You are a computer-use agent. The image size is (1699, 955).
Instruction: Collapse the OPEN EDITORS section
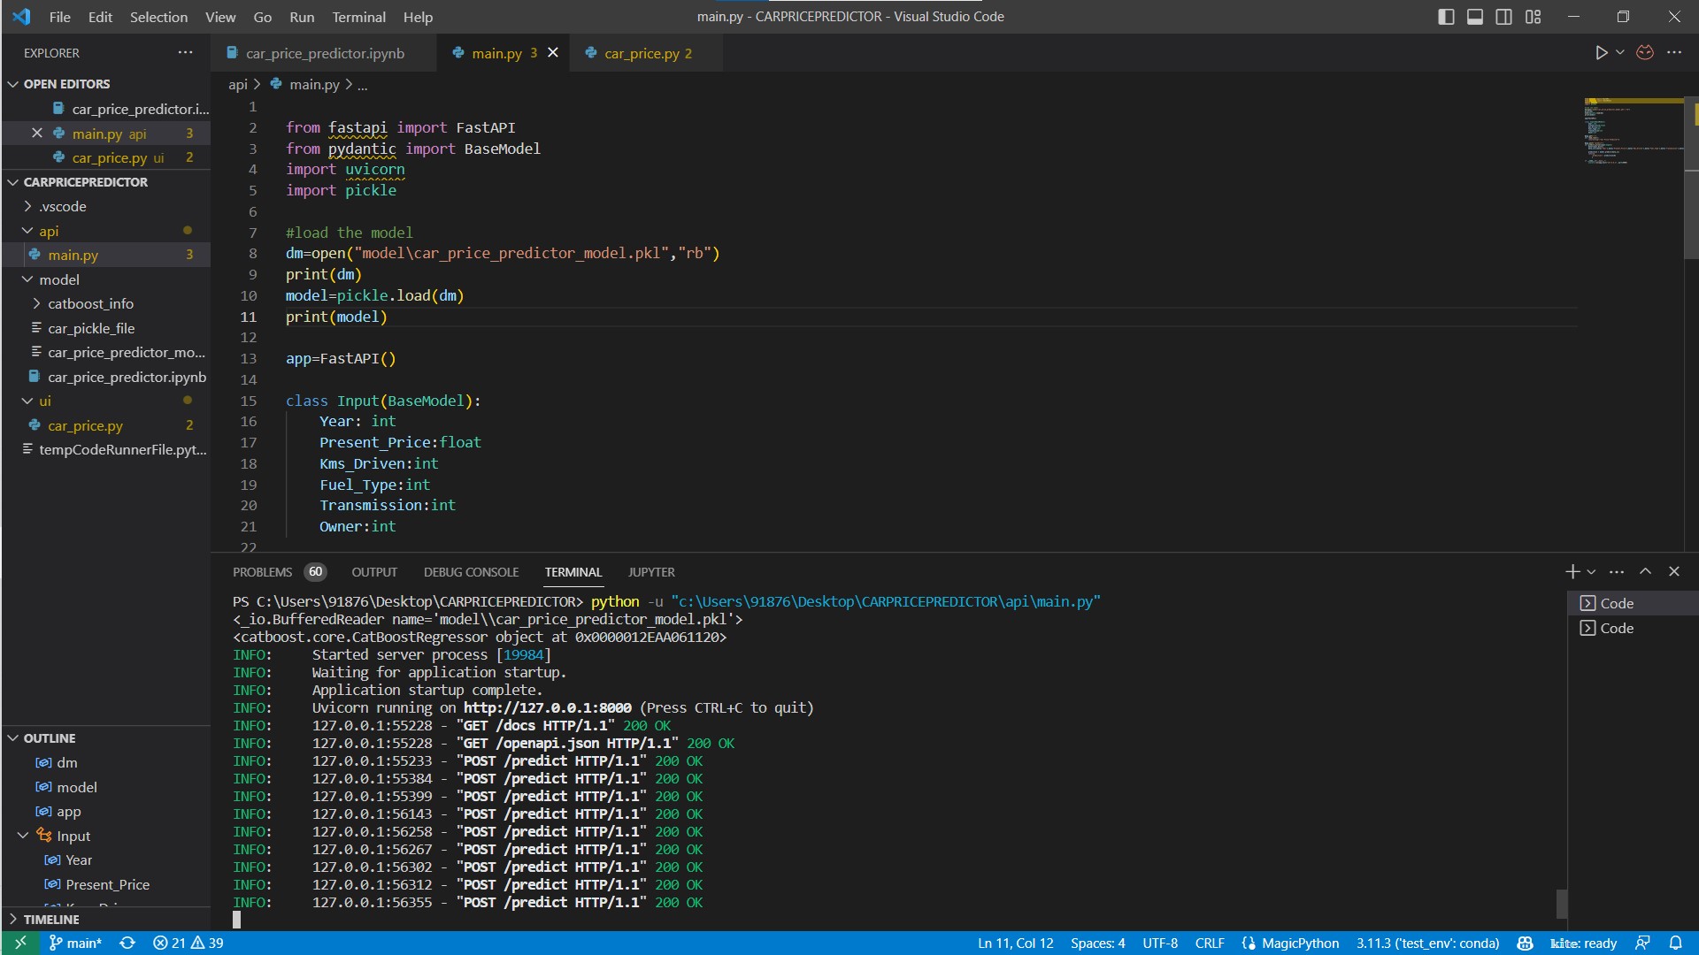coord(13,83)
